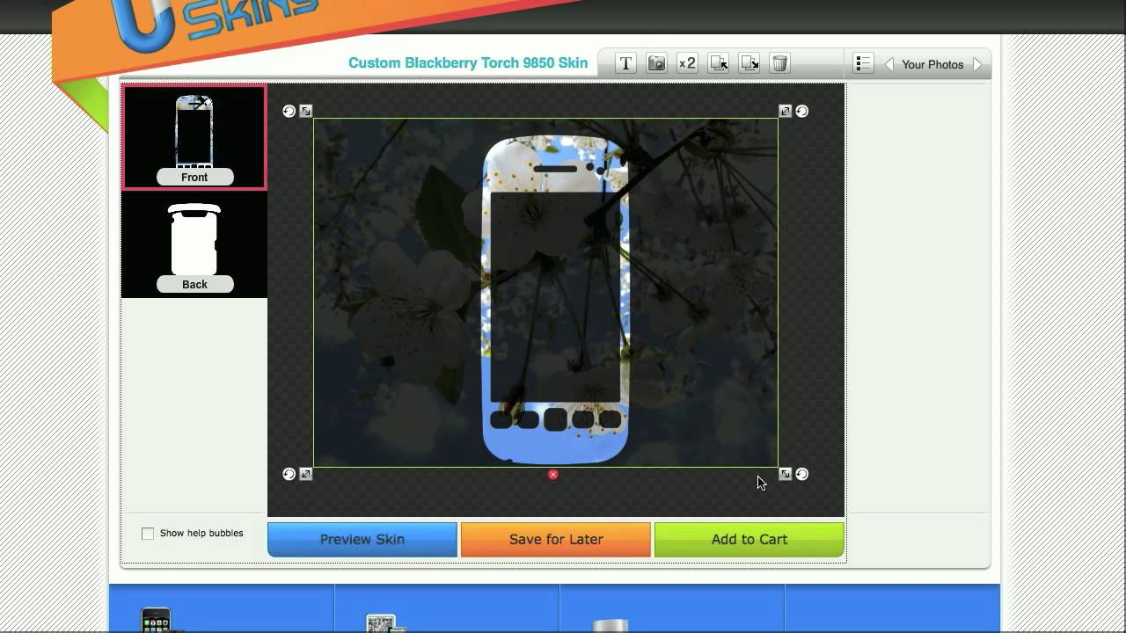Click the Add to Cart button
Screen dimensions: 1126x633
tap(749, 540)
